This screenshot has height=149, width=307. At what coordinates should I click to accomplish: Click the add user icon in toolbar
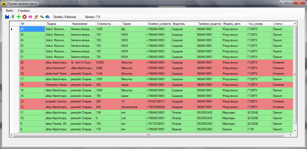(36, 17)
